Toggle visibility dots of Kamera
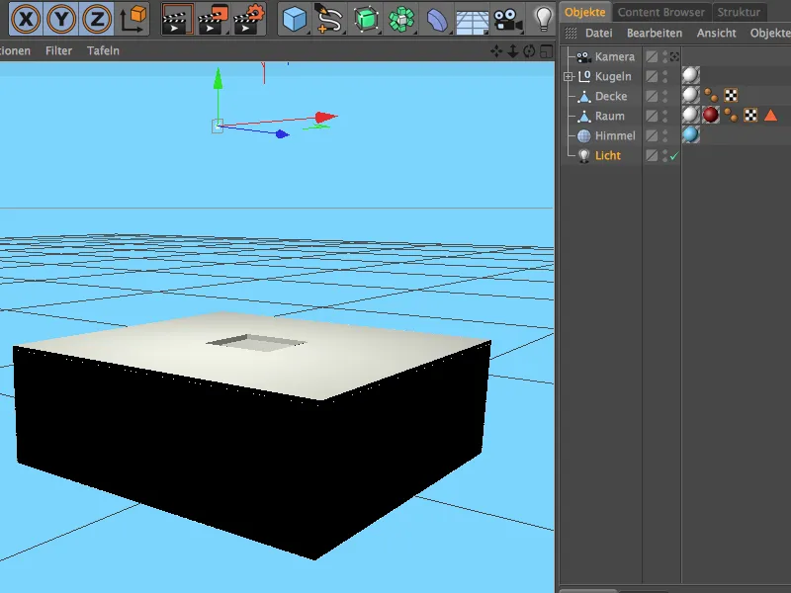The image size is (791, 593). click(664, 56)
